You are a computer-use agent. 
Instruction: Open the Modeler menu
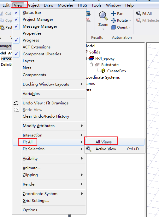66,5
